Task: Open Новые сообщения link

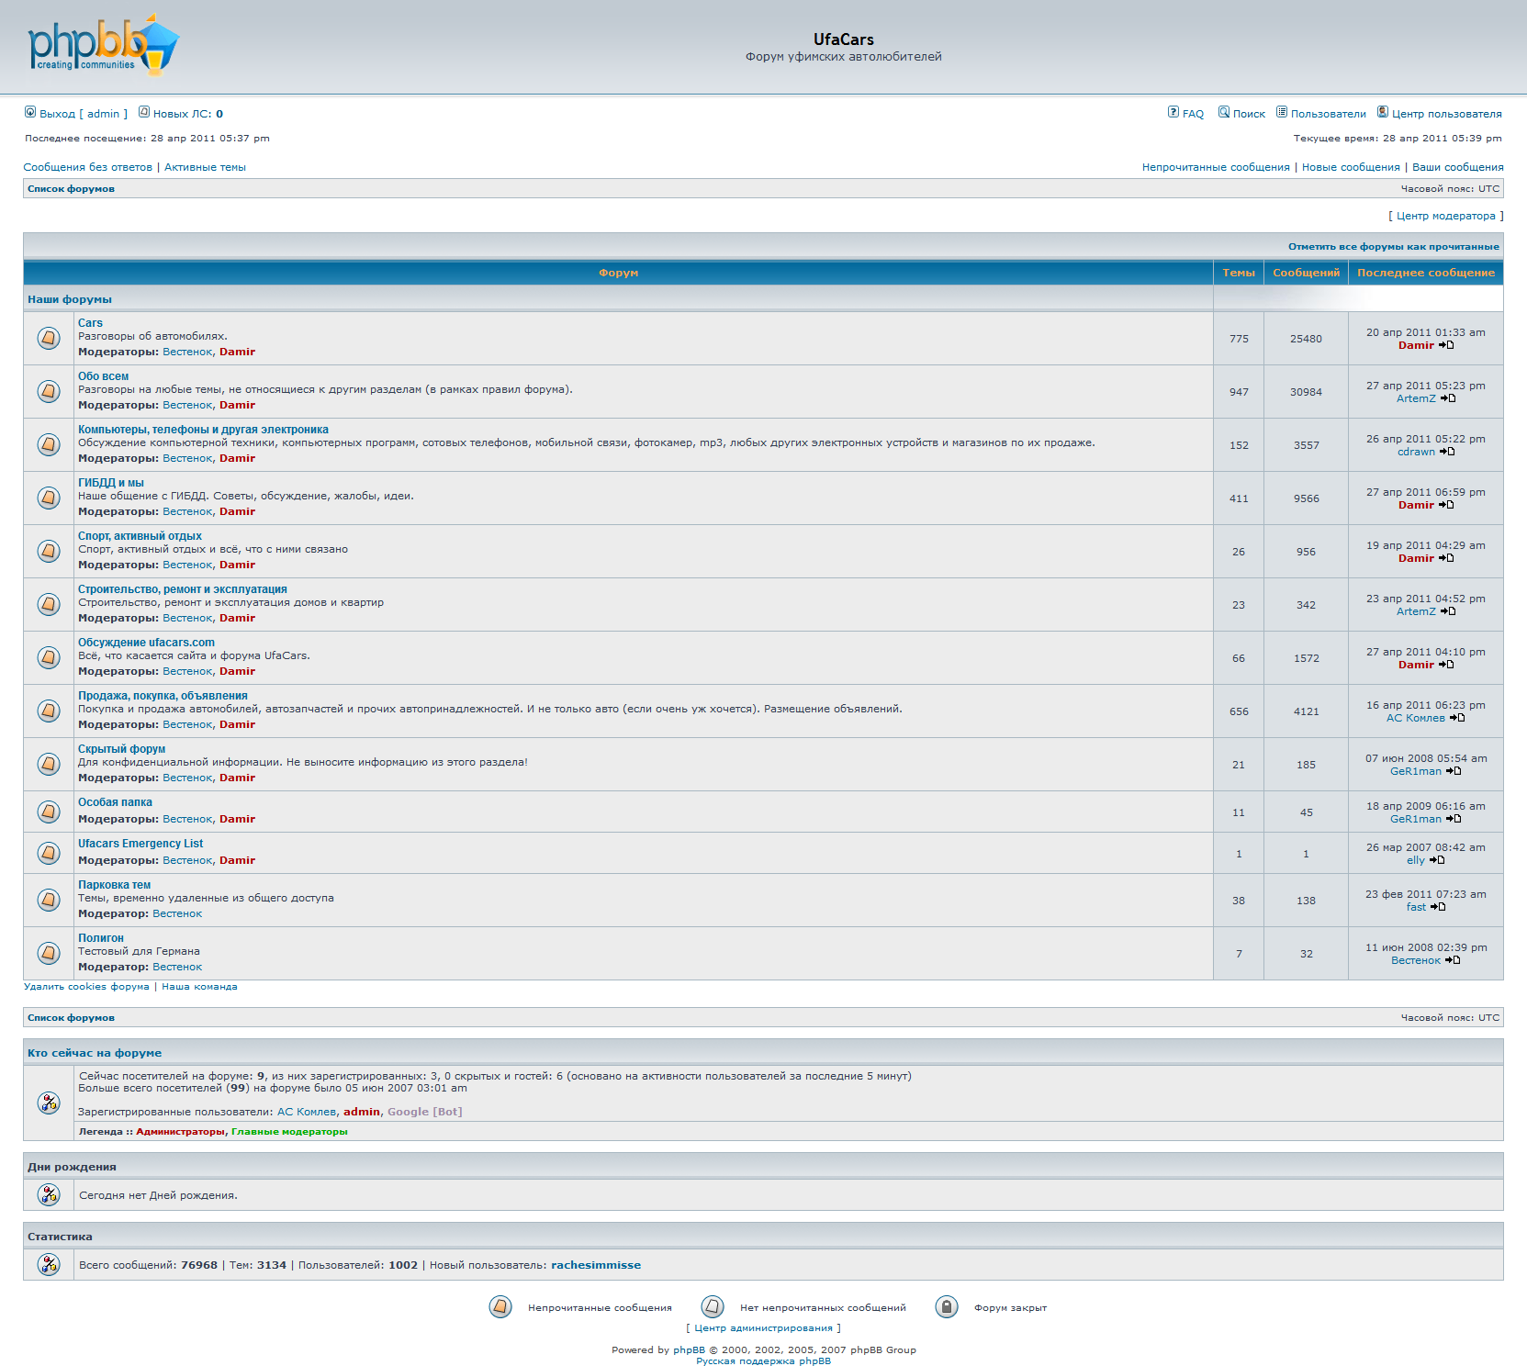Action: coord(1351,167)
